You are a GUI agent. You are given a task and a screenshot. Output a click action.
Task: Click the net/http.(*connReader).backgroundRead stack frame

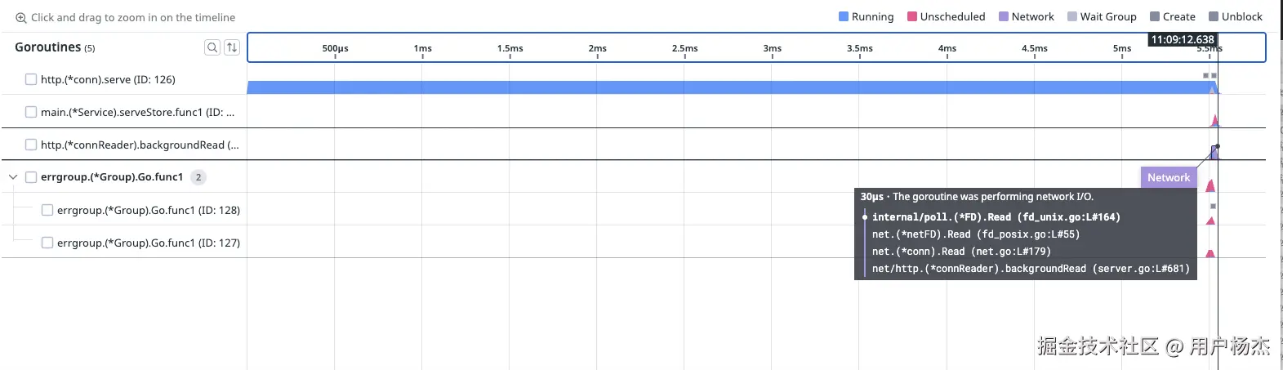1030,269
